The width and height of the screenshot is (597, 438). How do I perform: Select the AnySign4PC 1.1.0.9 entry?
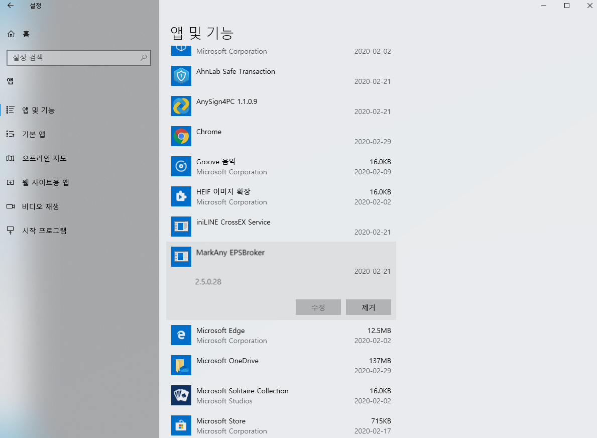281,106
